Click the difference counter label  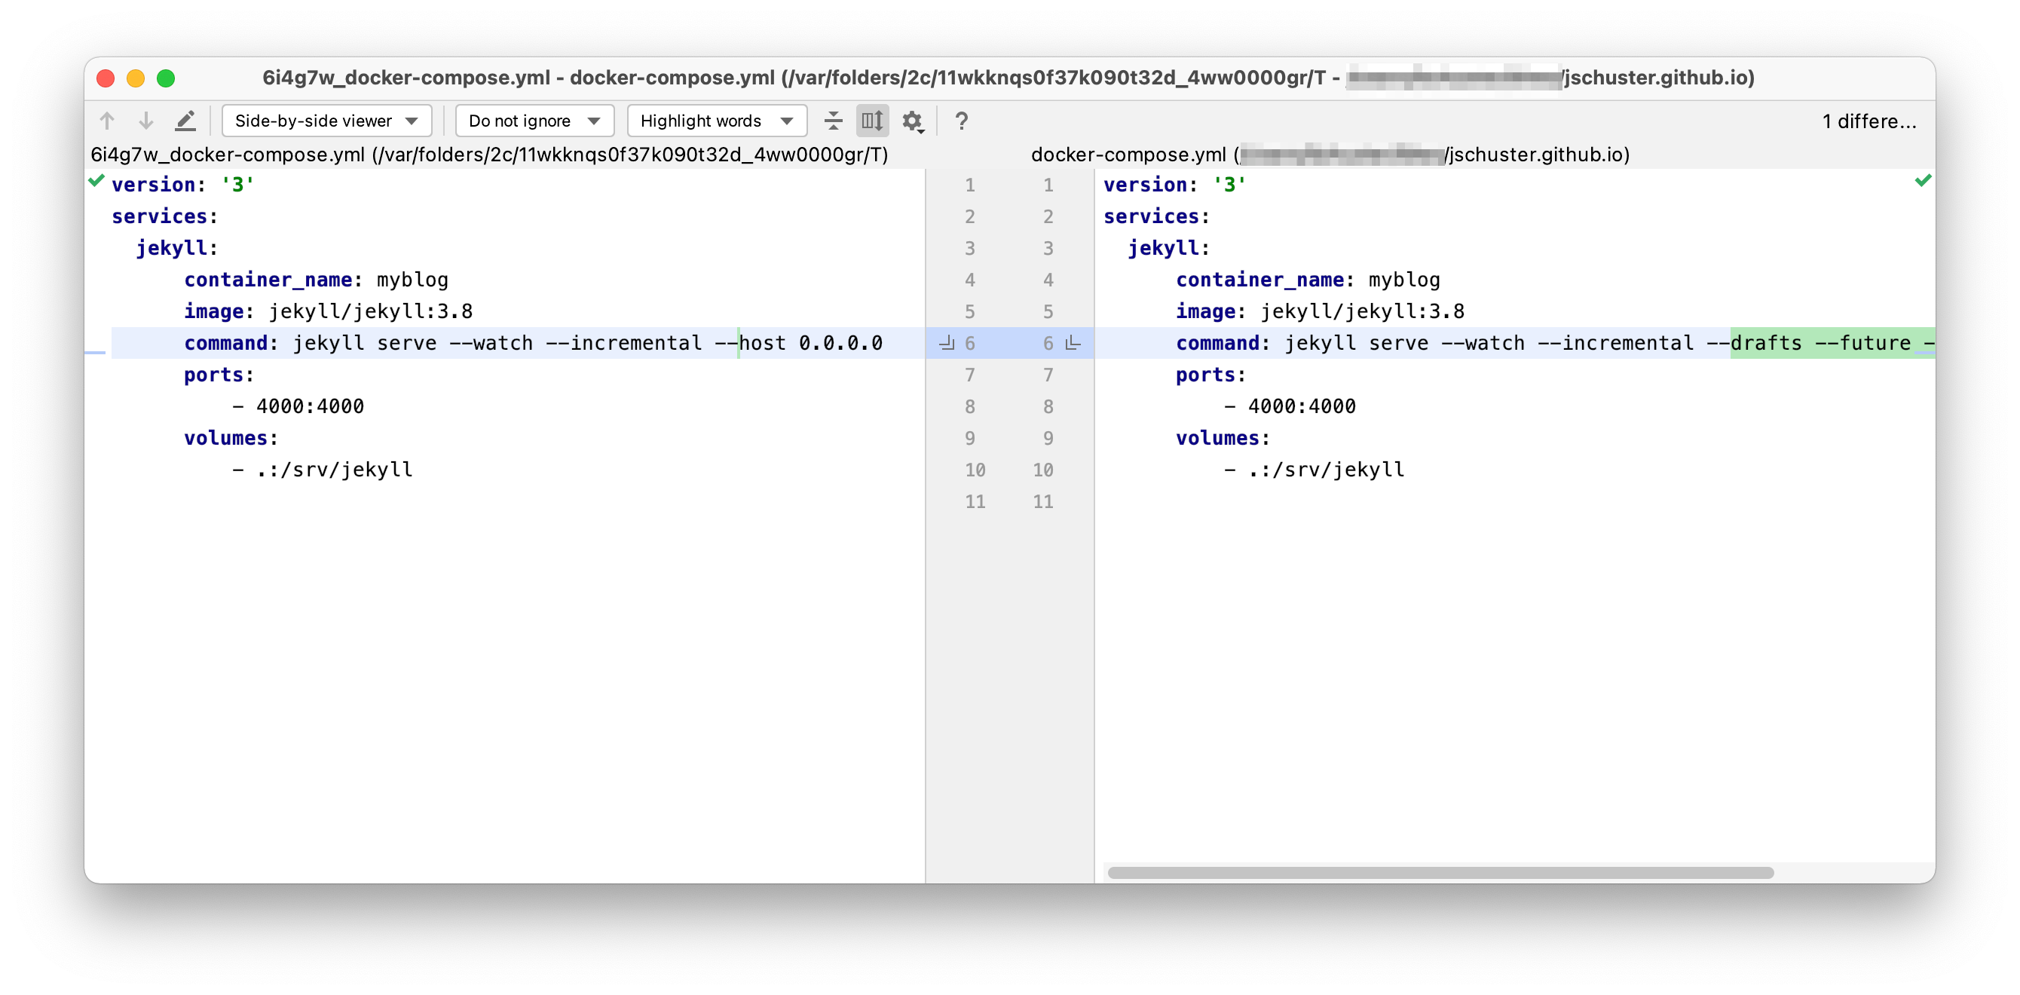click(x=1868, y=121)
